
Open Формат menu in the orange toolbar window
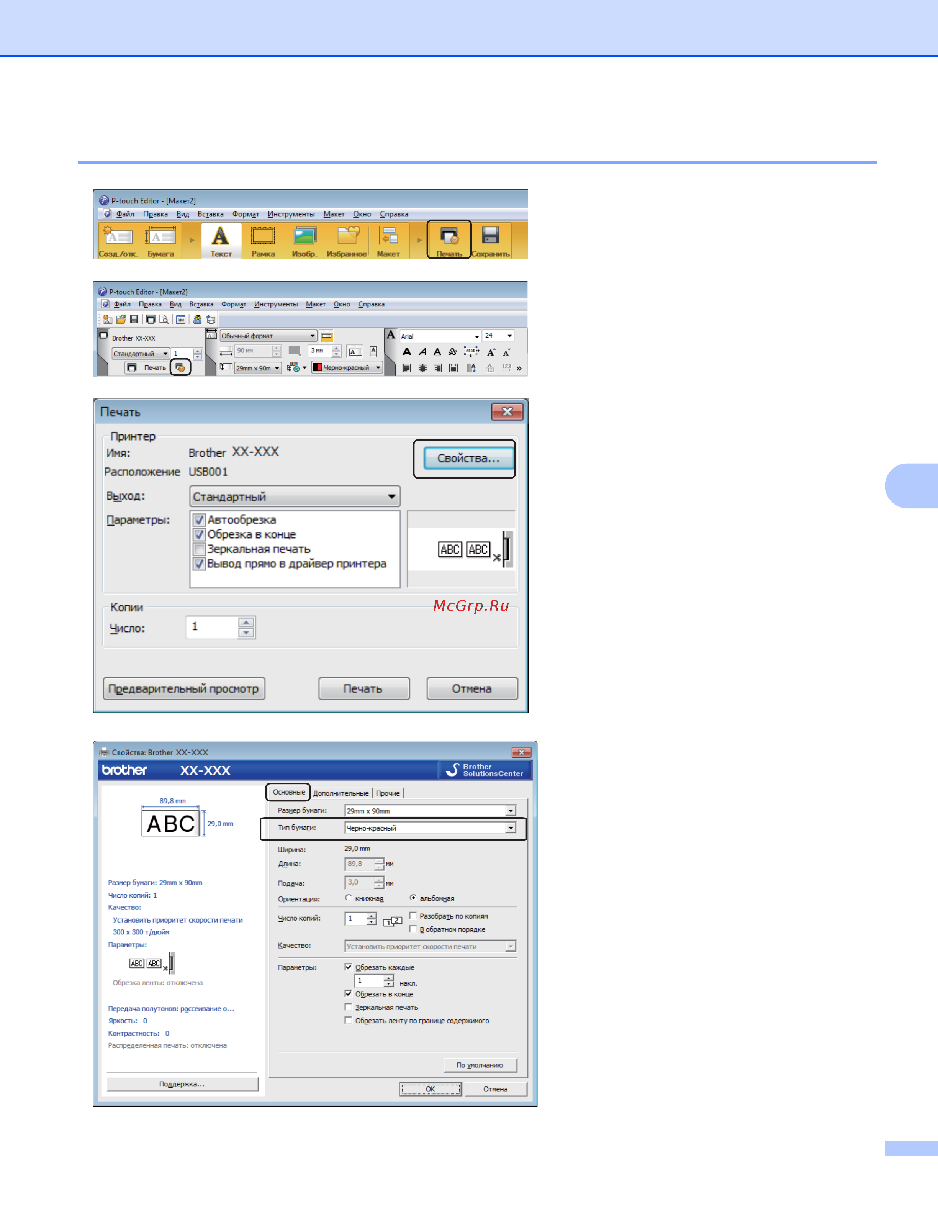point(246,214)
